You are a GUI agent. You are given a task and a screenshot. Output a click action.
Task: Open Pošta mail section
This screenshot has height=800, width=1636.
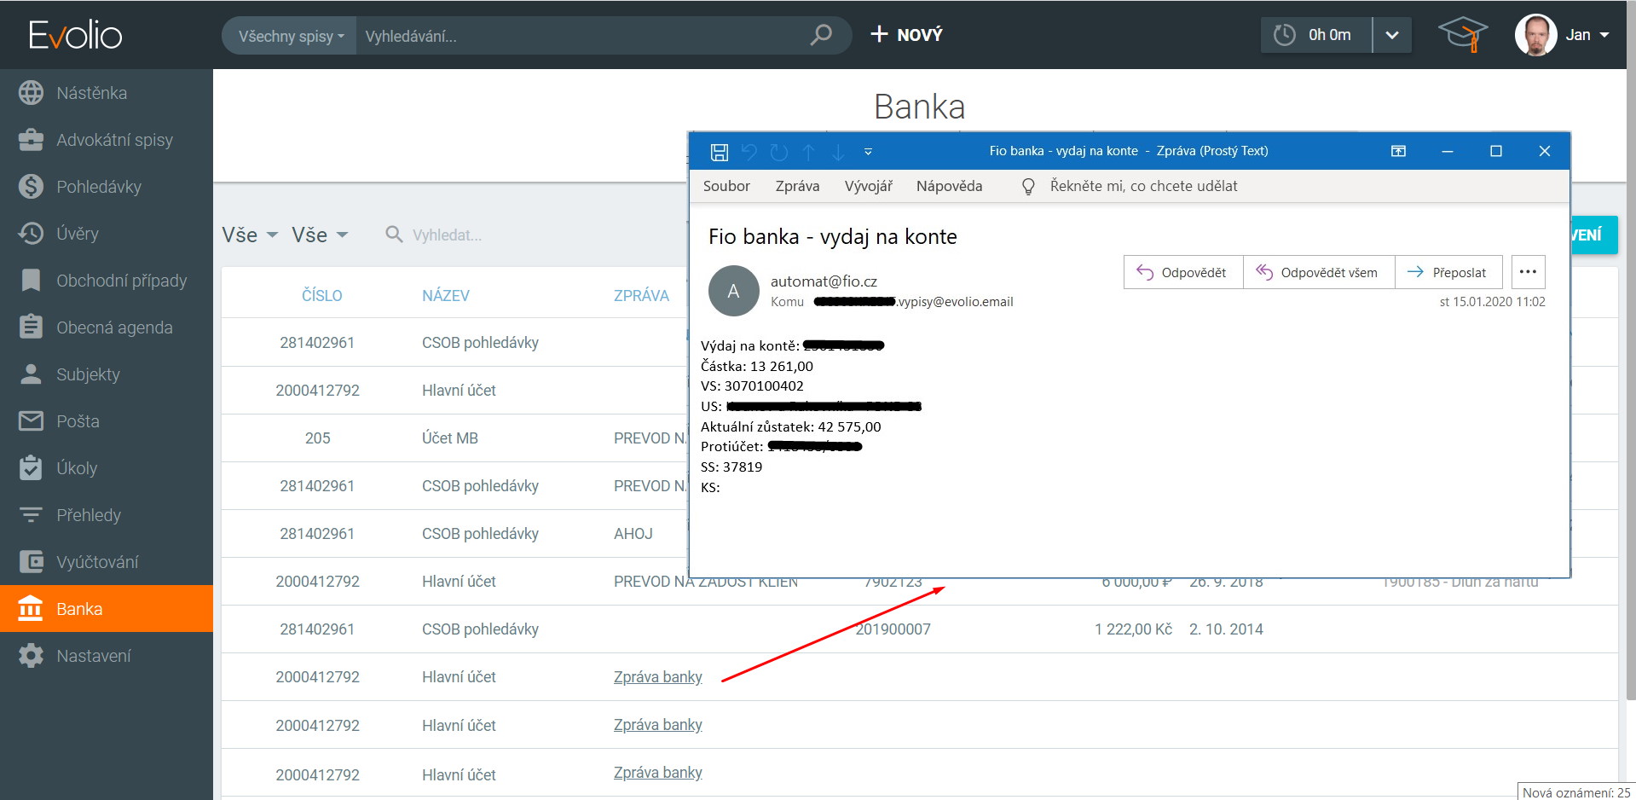tap(78, 421)
